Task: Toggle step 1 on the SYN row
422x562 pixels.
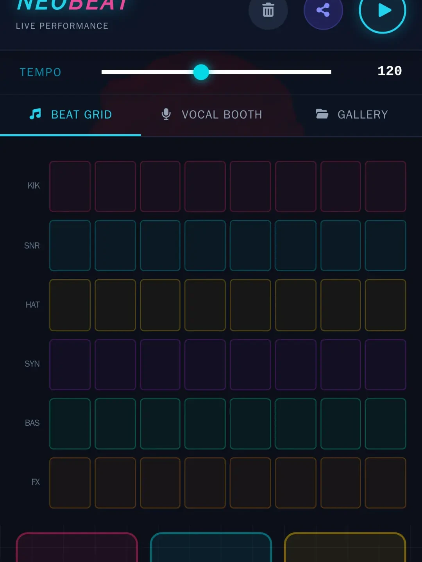Action: (70, 365)
